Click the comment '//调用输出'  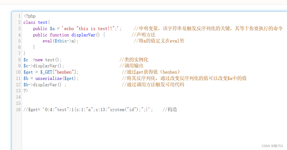point(131,66)
